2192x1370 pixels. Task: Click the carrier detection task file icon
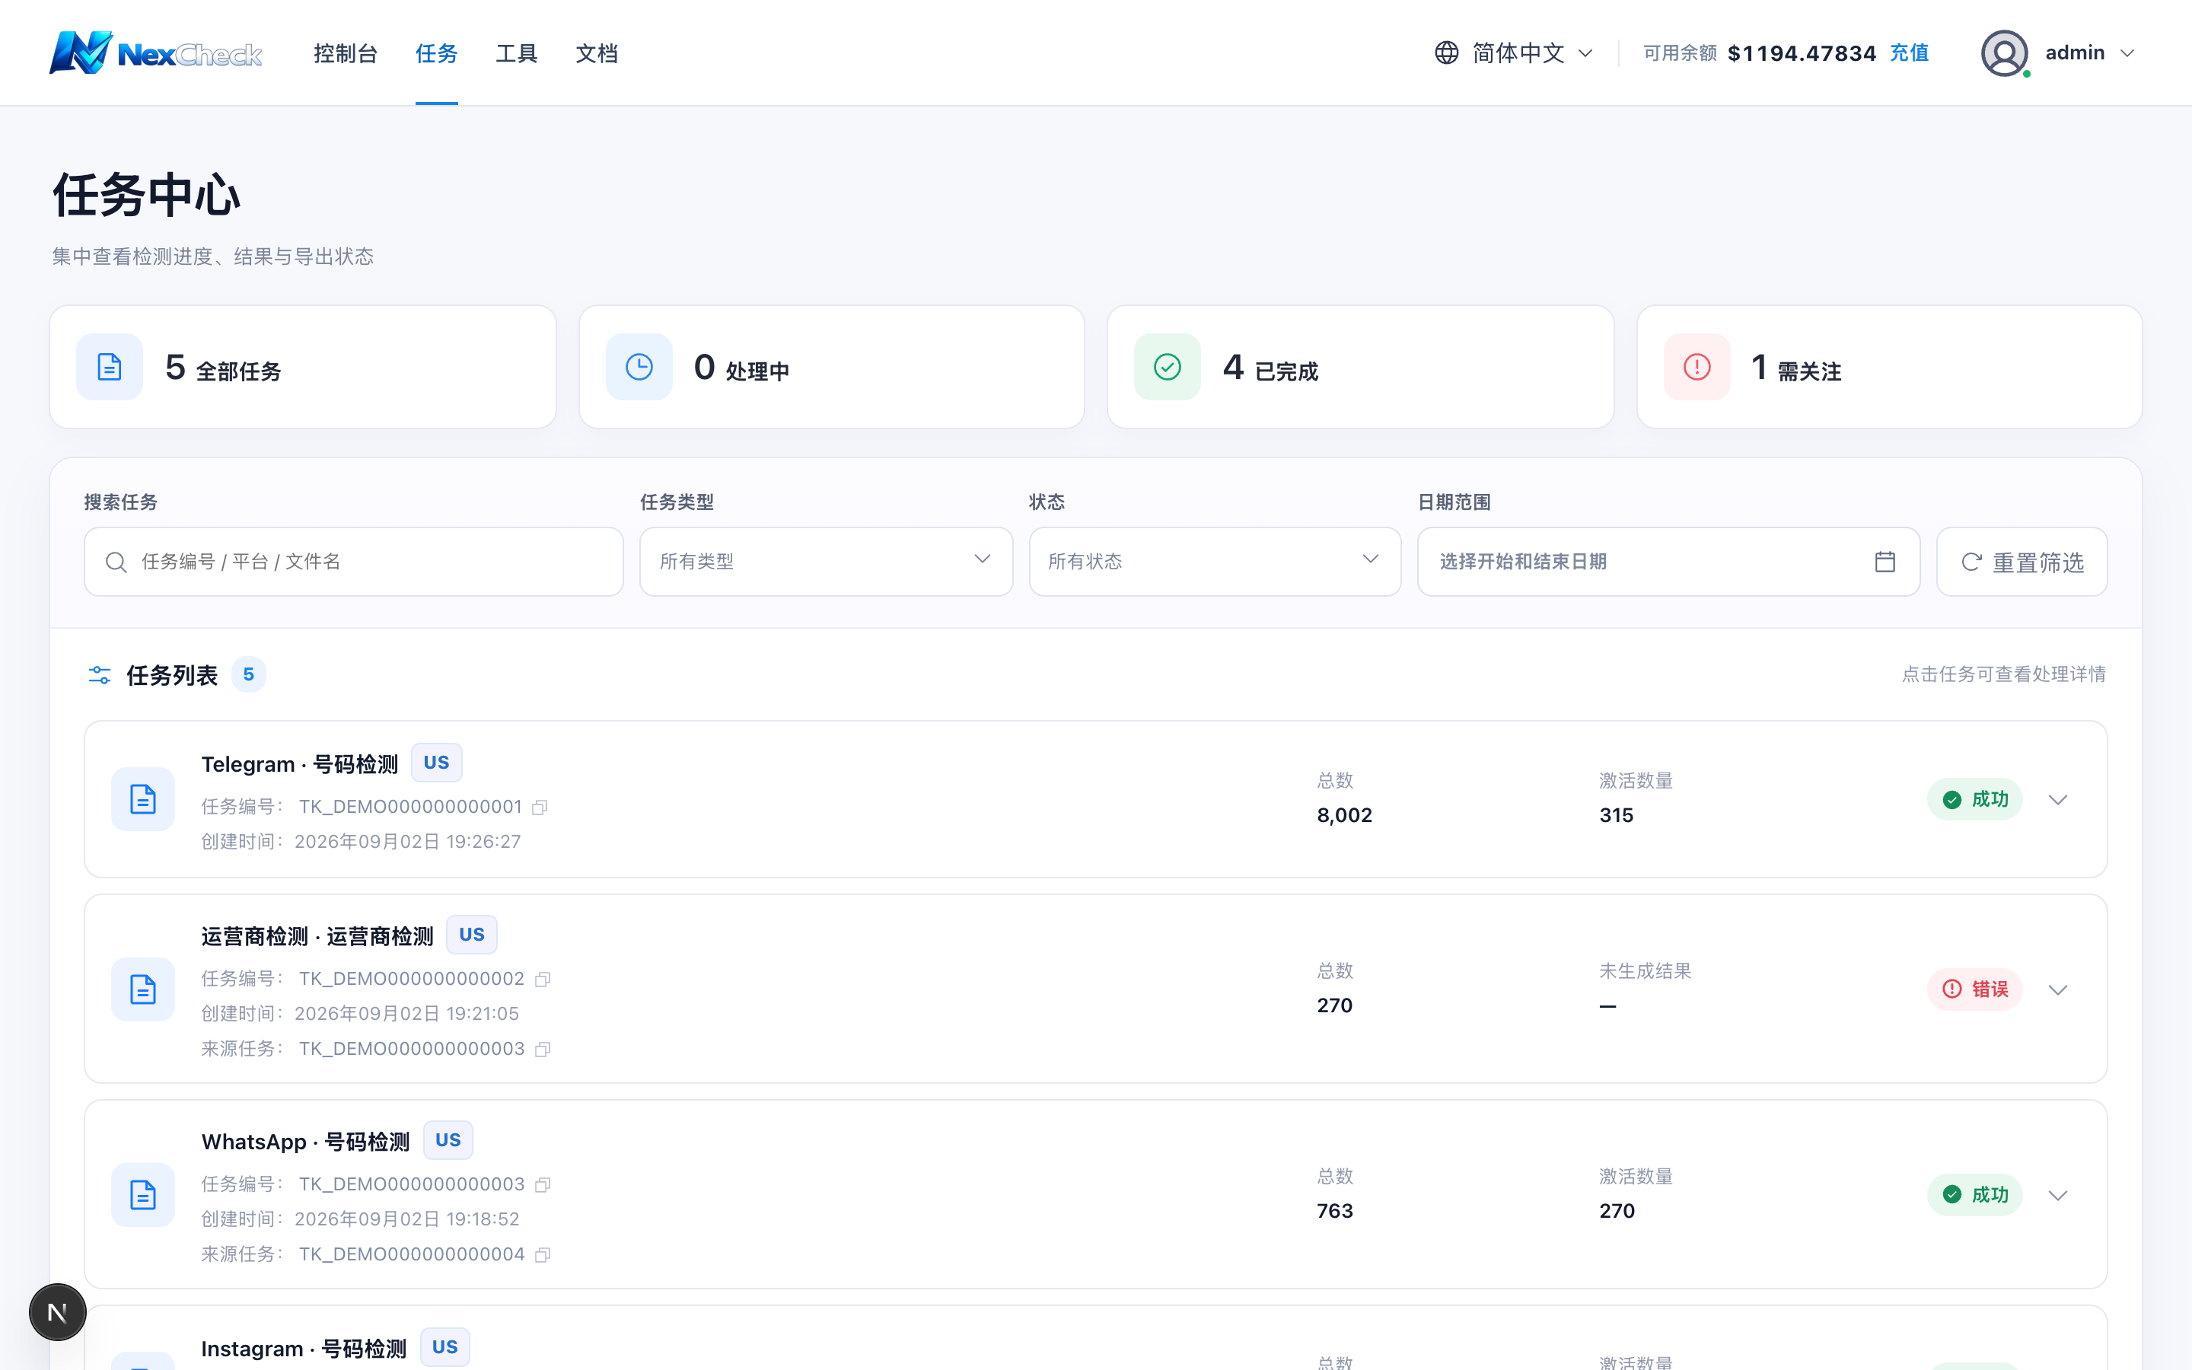[143, 989]
